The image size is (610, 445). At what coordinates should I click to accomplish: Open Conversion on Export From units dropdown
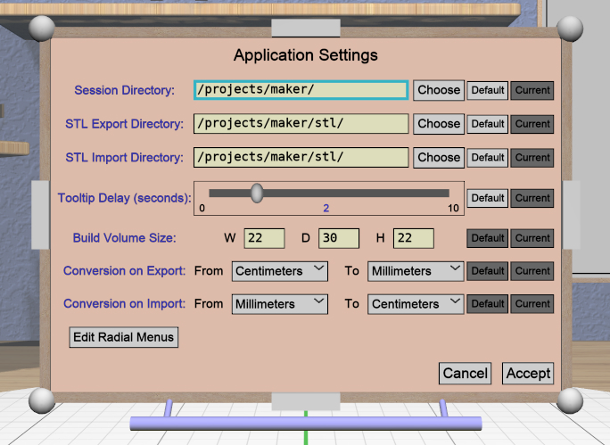280,271
